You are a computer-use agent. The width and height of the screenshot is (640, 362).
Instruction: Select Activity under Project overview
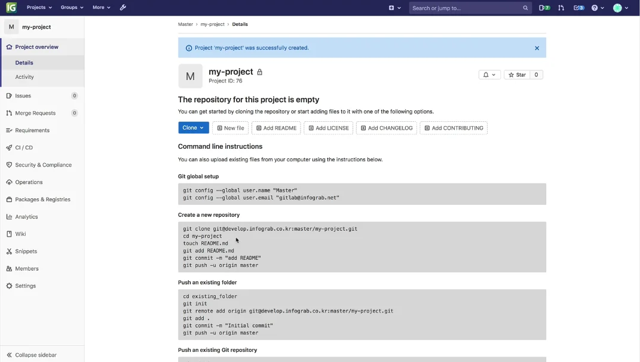(25, 77)
